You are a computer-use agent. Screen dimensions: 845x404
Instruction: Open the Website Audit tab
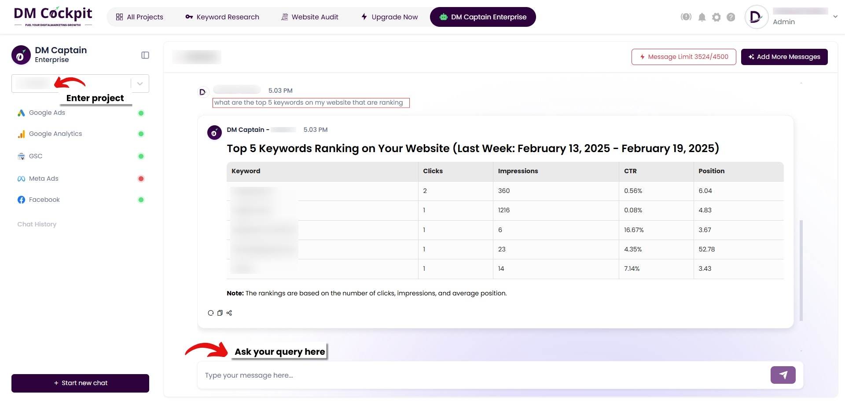tap(310, 17)
